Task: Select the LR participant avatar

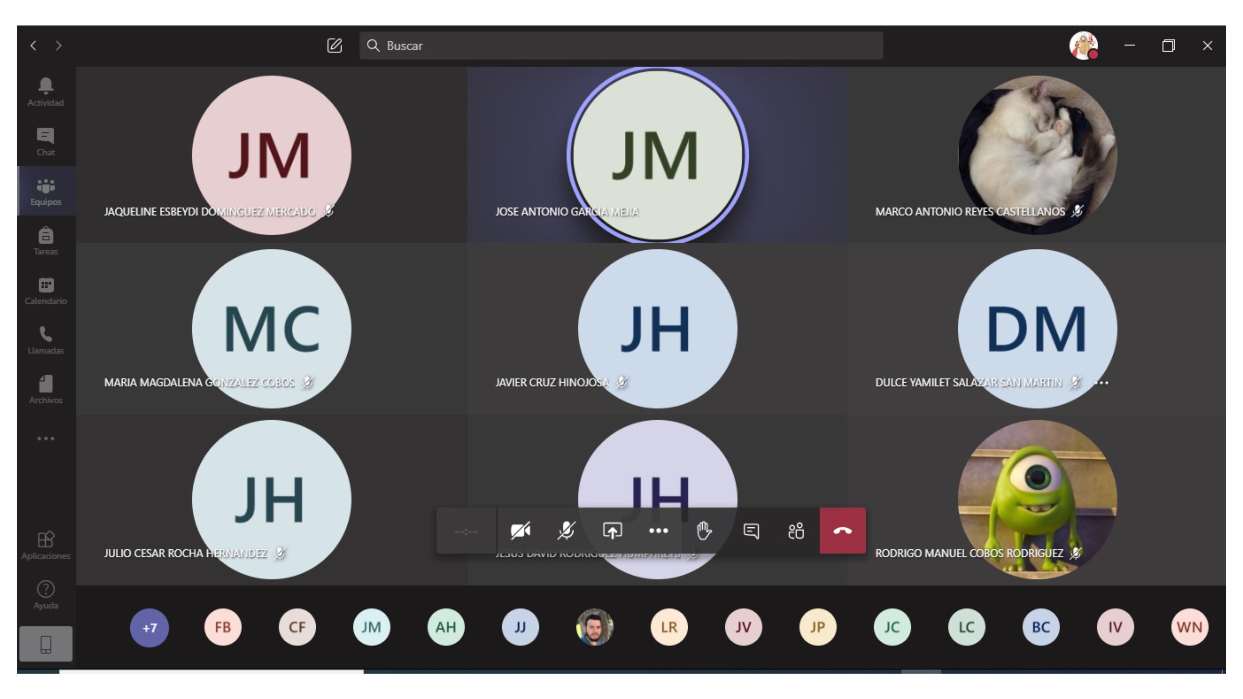Action: (669, 628)
